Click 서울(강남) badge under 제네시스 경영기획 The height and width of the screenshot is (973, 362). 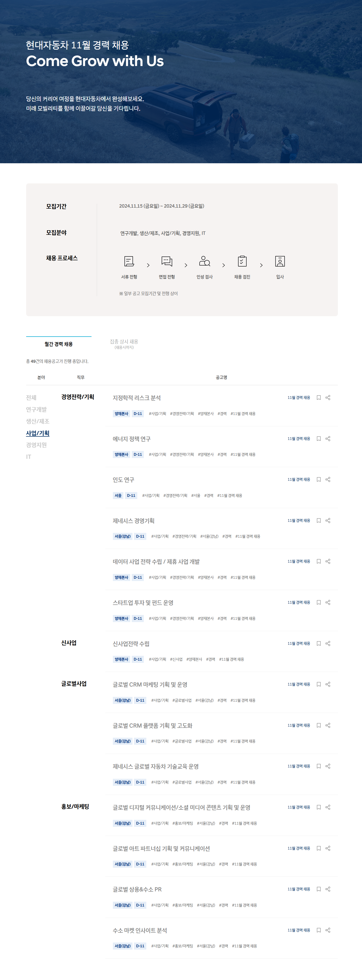coord(123,536)
